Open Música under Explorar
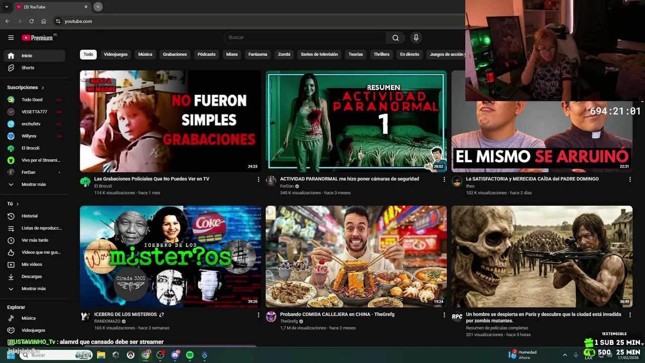The image size is (645, 363). (34, 318)
